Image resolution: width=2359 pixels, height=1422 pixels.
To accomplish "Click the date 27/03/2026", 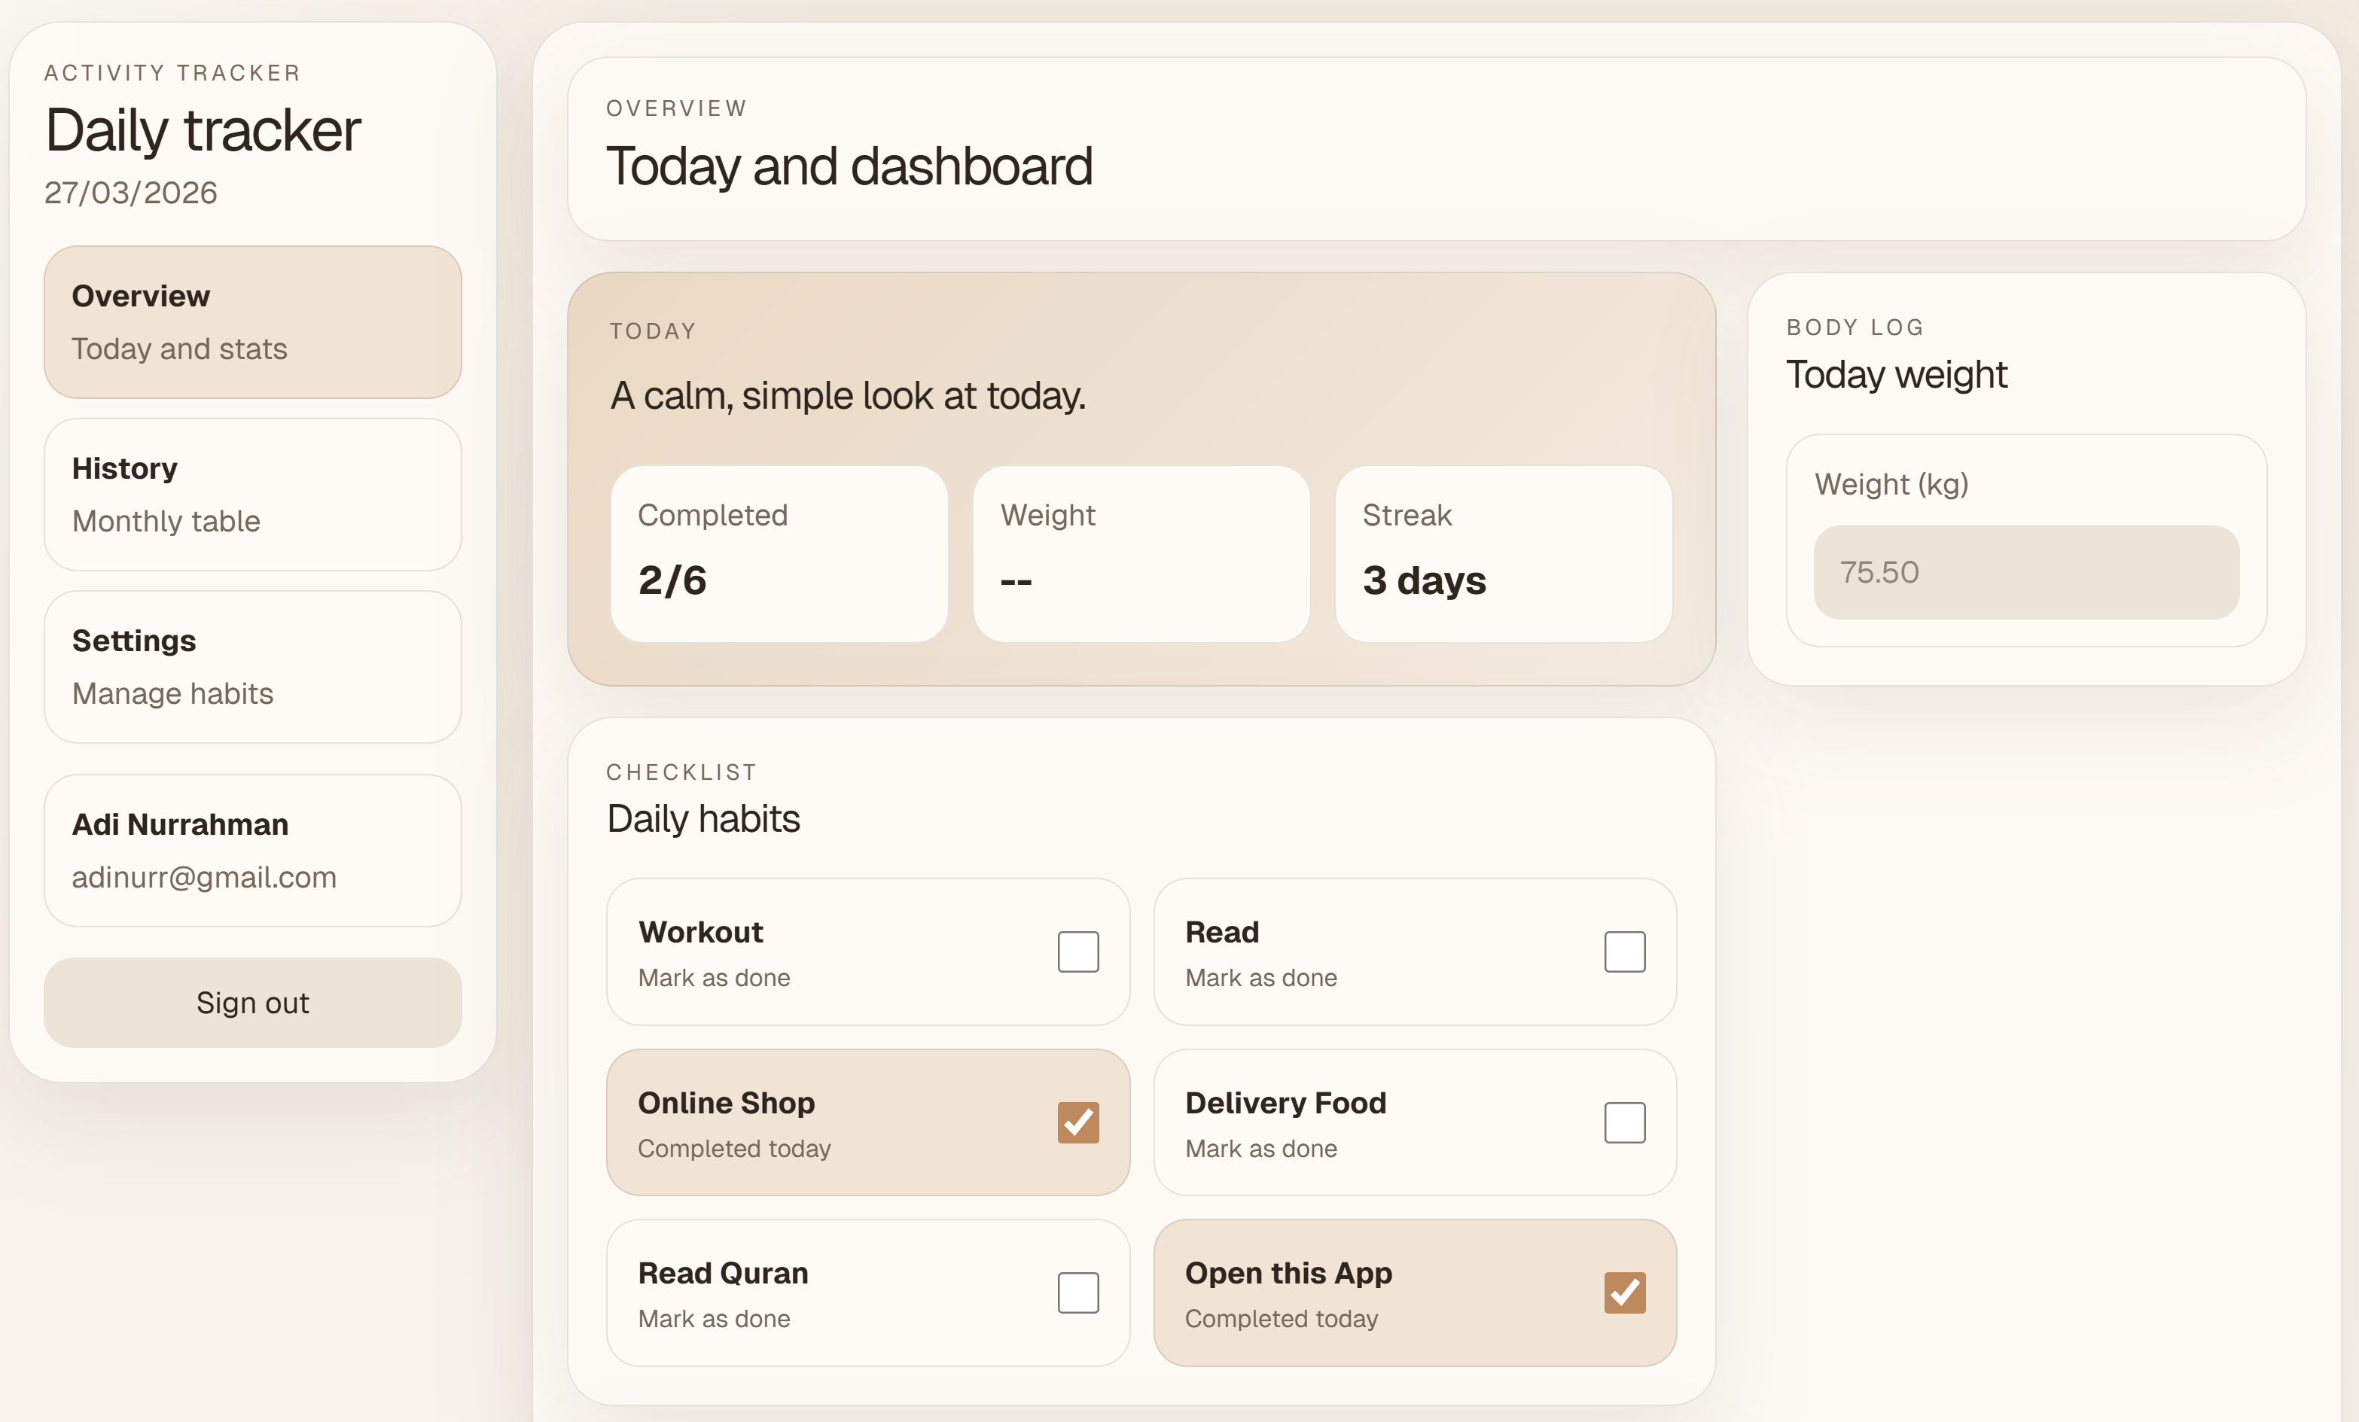I will pyautogui.click(x=131, y=193).
